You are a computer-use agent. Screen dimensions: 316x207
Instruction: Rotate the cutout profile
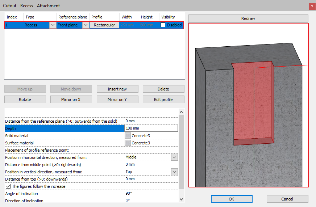coord(25,100)
